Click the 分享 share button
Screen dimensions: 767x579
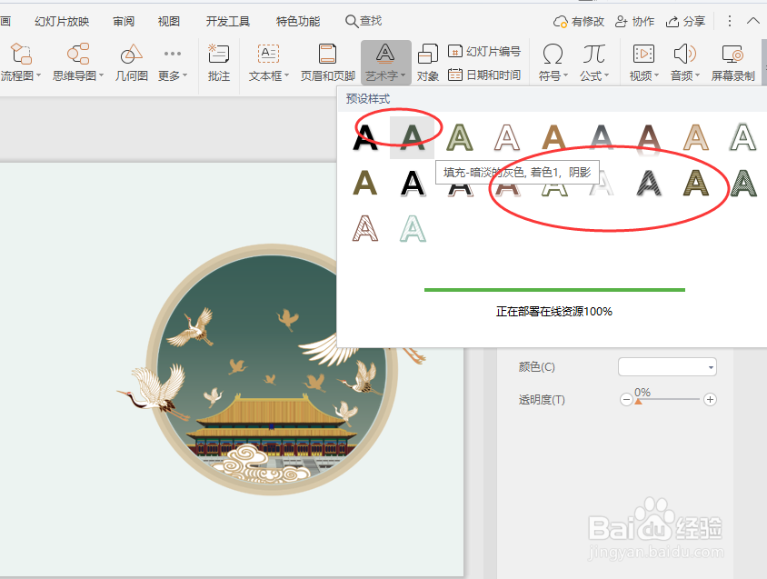685,22
